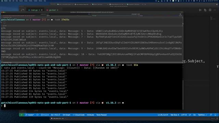Change LF end of line sequence
Viewport: 219px width, 123px height.
[x=190, y=115]
